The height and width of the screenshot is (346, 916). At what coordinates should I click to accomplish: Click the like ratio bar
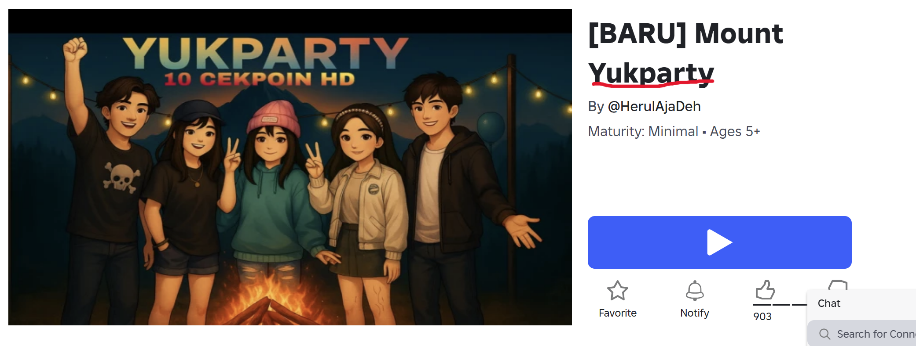pyautogui.click(x=780, y=304)
